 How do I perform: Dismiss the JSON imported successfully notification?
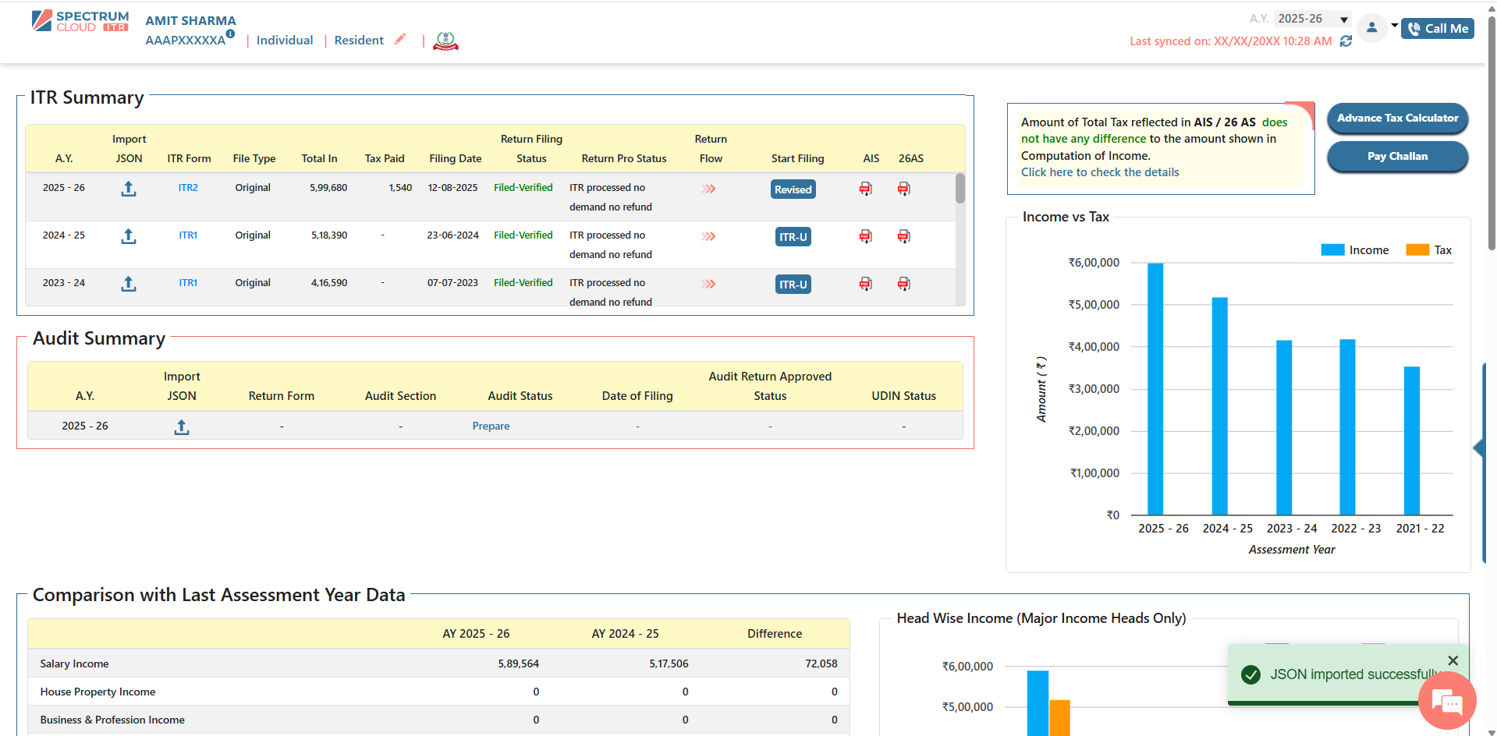[x=1453, y=660]
